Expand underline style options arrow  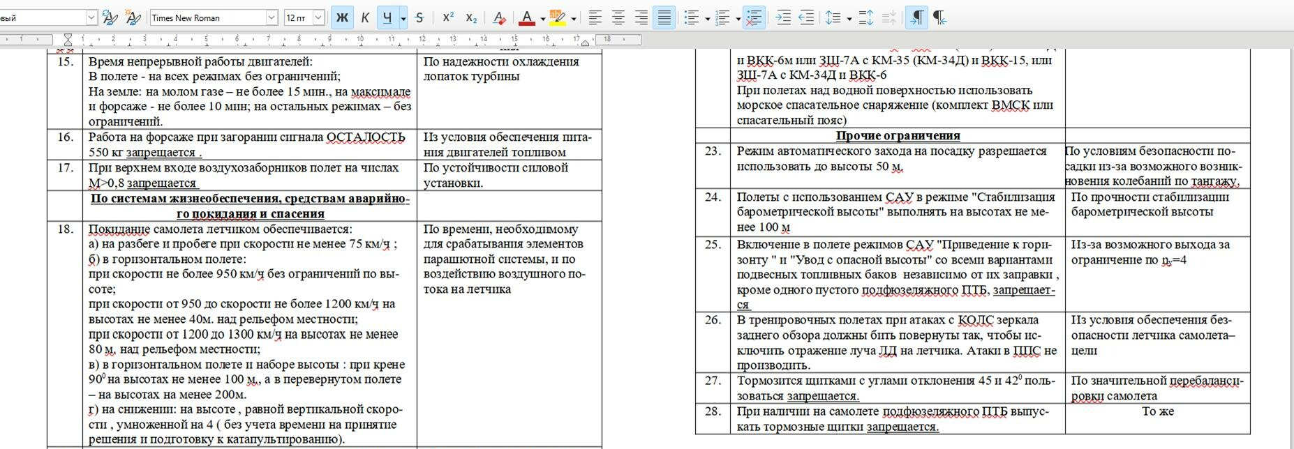point(403,17)
